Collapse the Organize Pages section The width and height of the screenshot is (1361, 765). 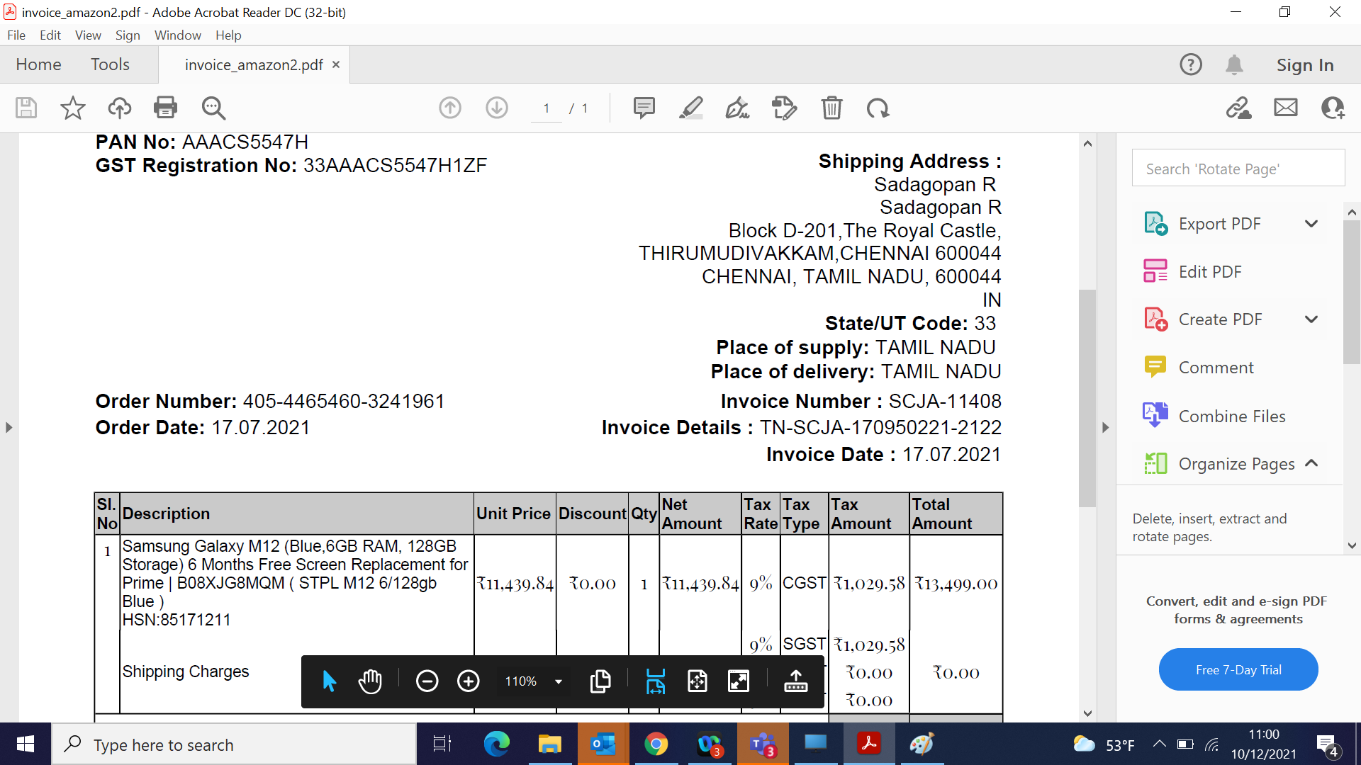point(1311,463)
